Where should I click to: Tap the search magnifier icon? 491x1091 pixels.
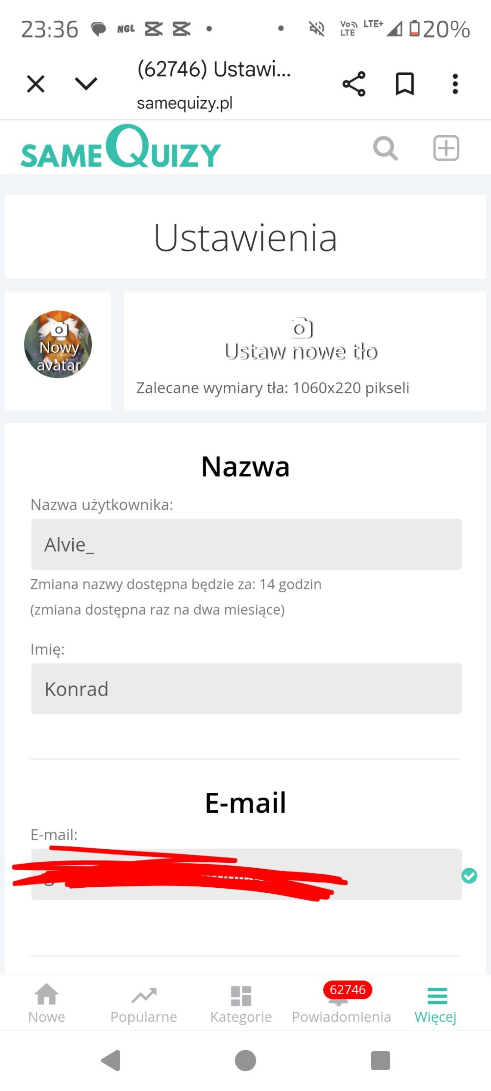tap(385, 149)
